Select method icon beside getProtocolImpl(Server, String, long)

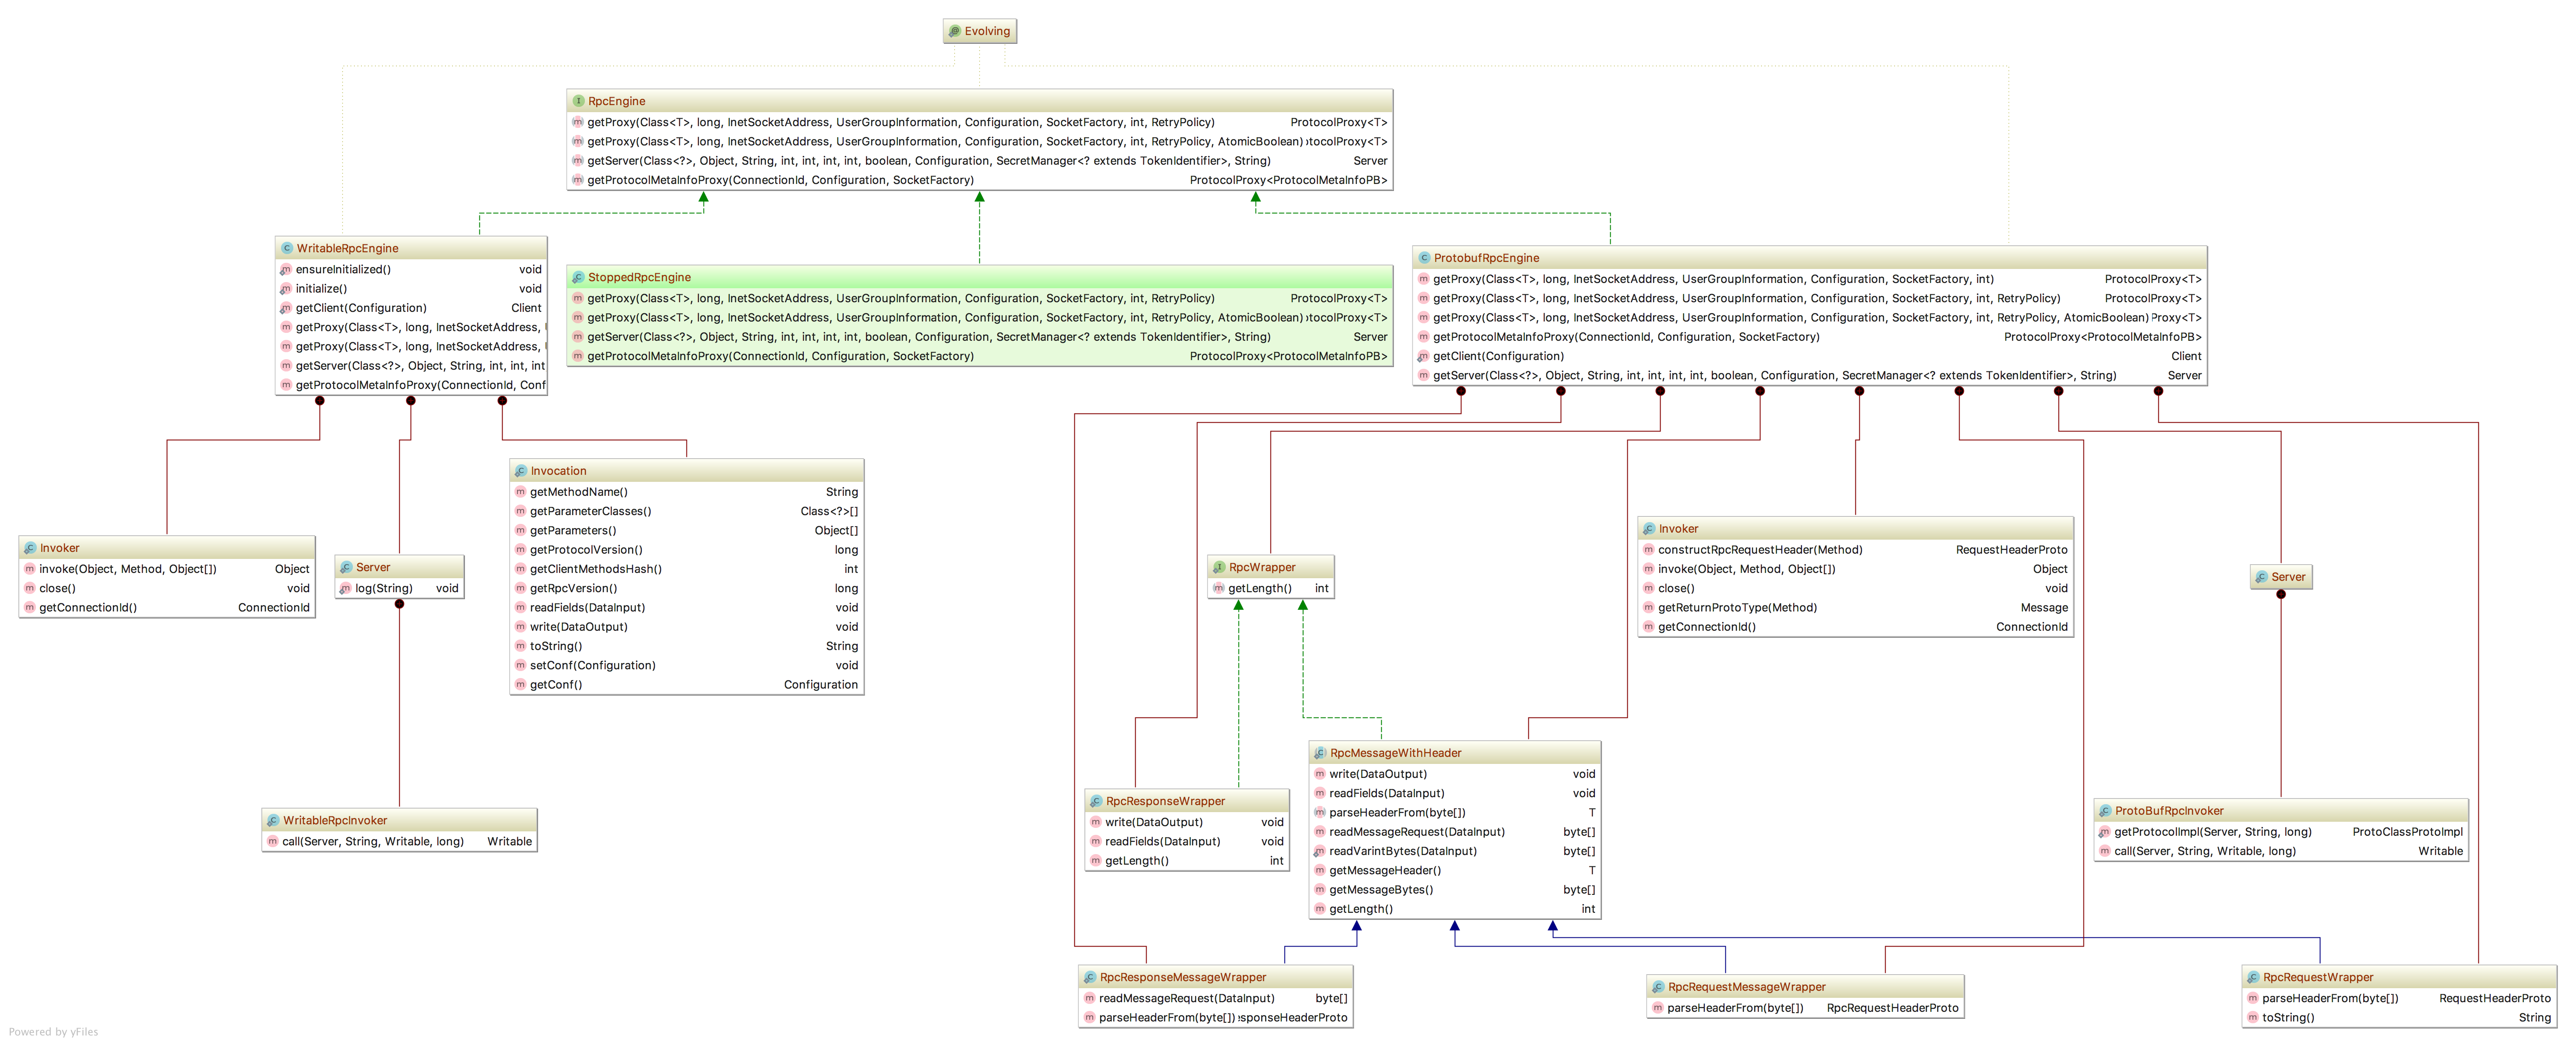[2104, 832]
